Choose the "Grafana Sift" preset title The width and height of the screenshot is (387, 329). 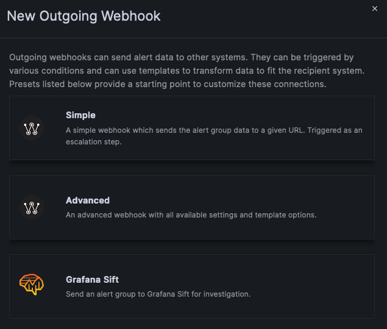pos(92,280)
